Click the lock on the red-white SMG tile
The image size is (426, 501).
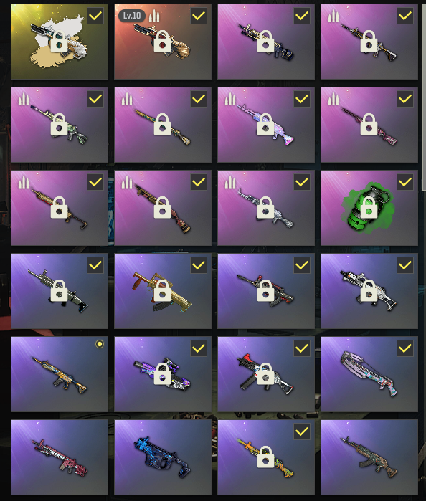265,373
